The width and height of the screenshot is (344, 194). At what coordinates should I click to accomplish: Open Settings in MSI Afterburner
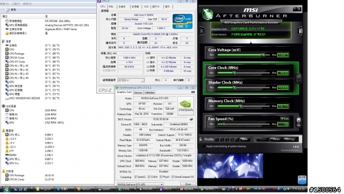point(289,139)
